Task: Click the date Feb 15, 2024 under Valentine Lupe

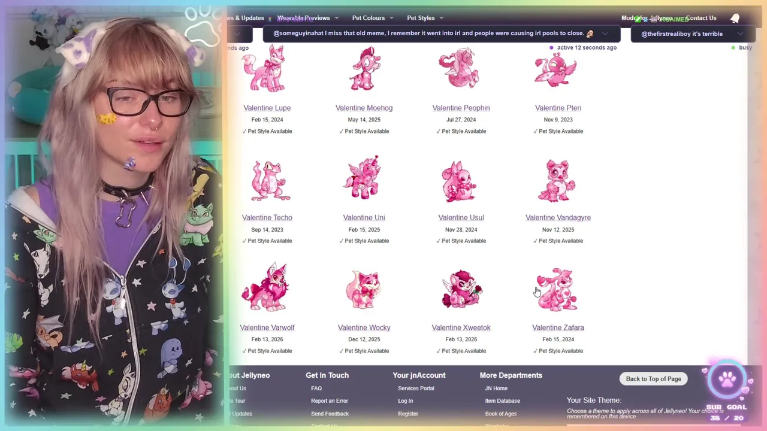Action: pyautogui.click(x=267, y=120)
